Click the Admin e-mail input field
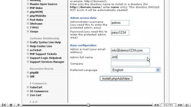 tap(130, 51)
